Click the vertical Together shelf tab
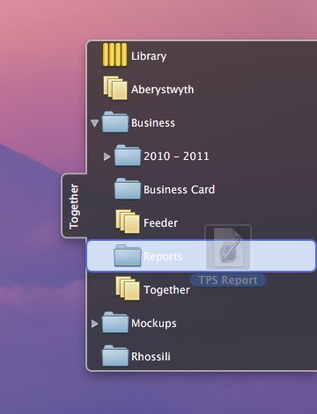The height and width of the screenshot is (414, 317). click(x=74, y=206)
